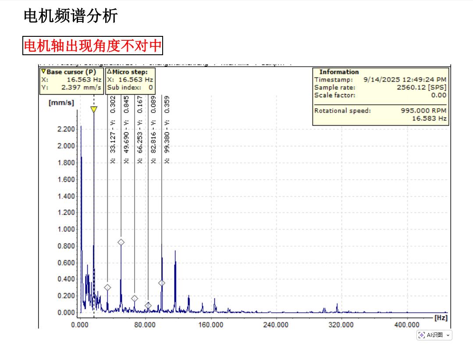Click the Information panel title
The height and width of the screenshot is (350, 473).
click(339, 72)
